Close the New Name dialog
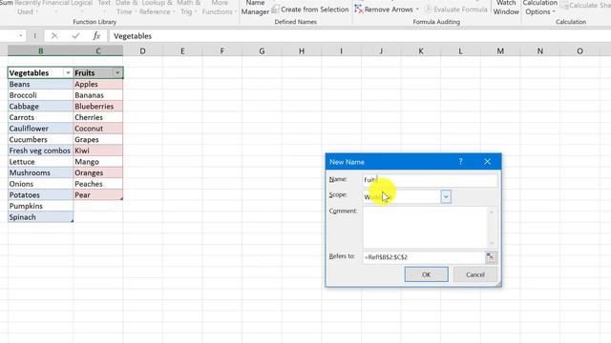The width and height of the screenshot is (611, 343). click(488, 161)
